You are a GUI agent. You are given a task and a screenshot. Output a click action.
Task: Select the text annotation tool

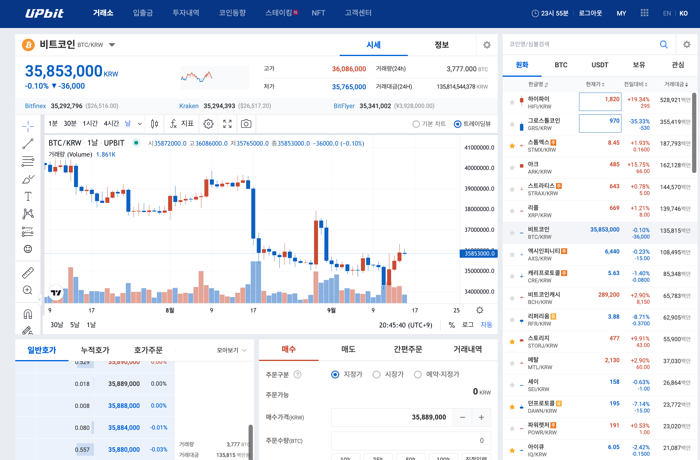click(x=28, y=196)
